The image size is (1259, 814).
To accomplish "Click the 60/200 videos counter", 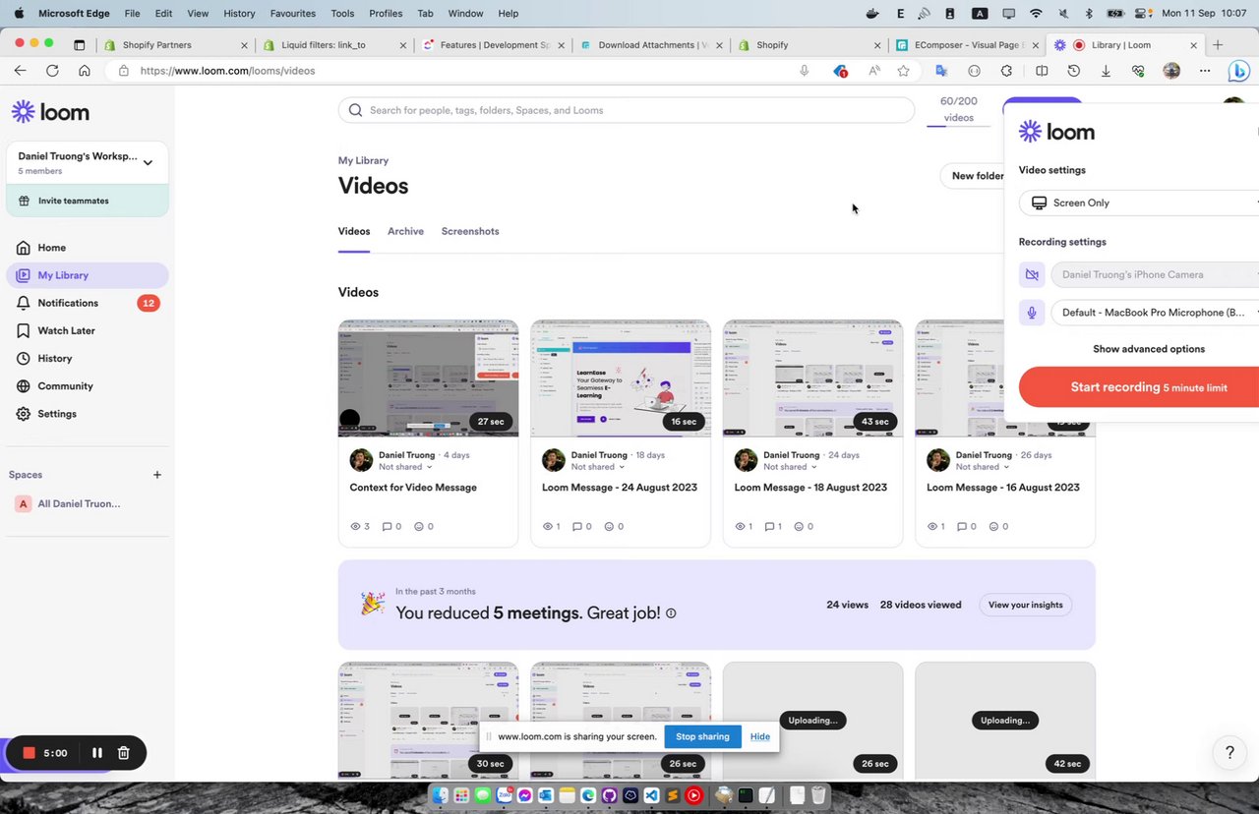I will 958,109.
